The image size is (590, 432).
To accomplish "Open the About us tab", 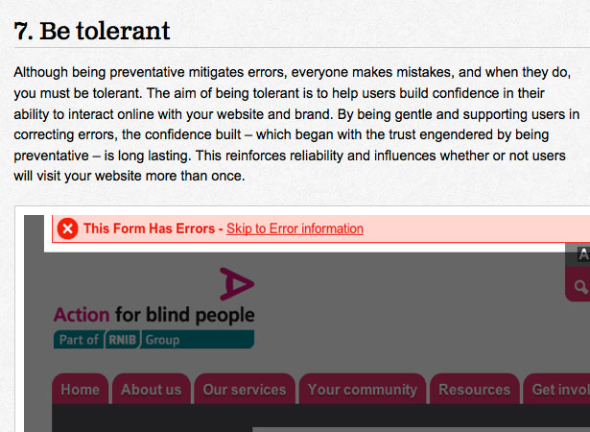I will pos(152,389).
